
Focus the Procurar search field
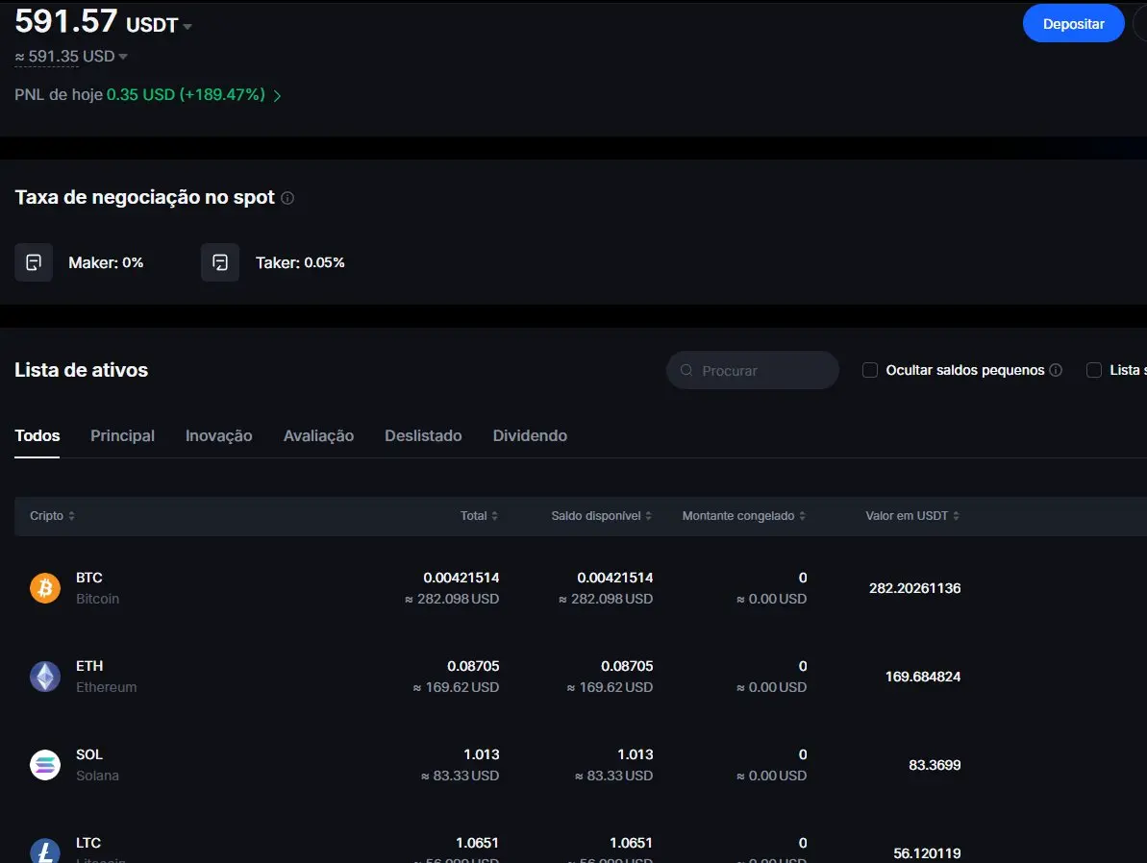tap(752, 370)
